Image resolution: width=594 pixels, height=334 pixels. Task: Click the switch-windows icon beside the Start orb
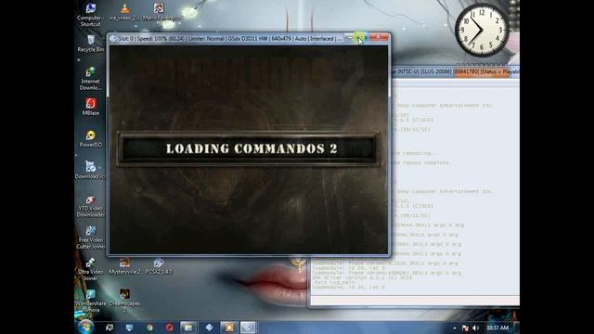[x=110, y=328]
